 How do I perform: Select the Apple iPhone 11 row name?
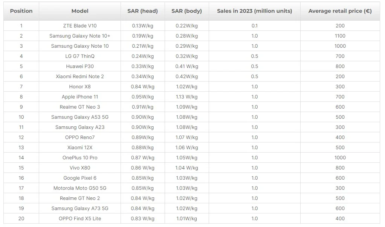click(80, 97)
